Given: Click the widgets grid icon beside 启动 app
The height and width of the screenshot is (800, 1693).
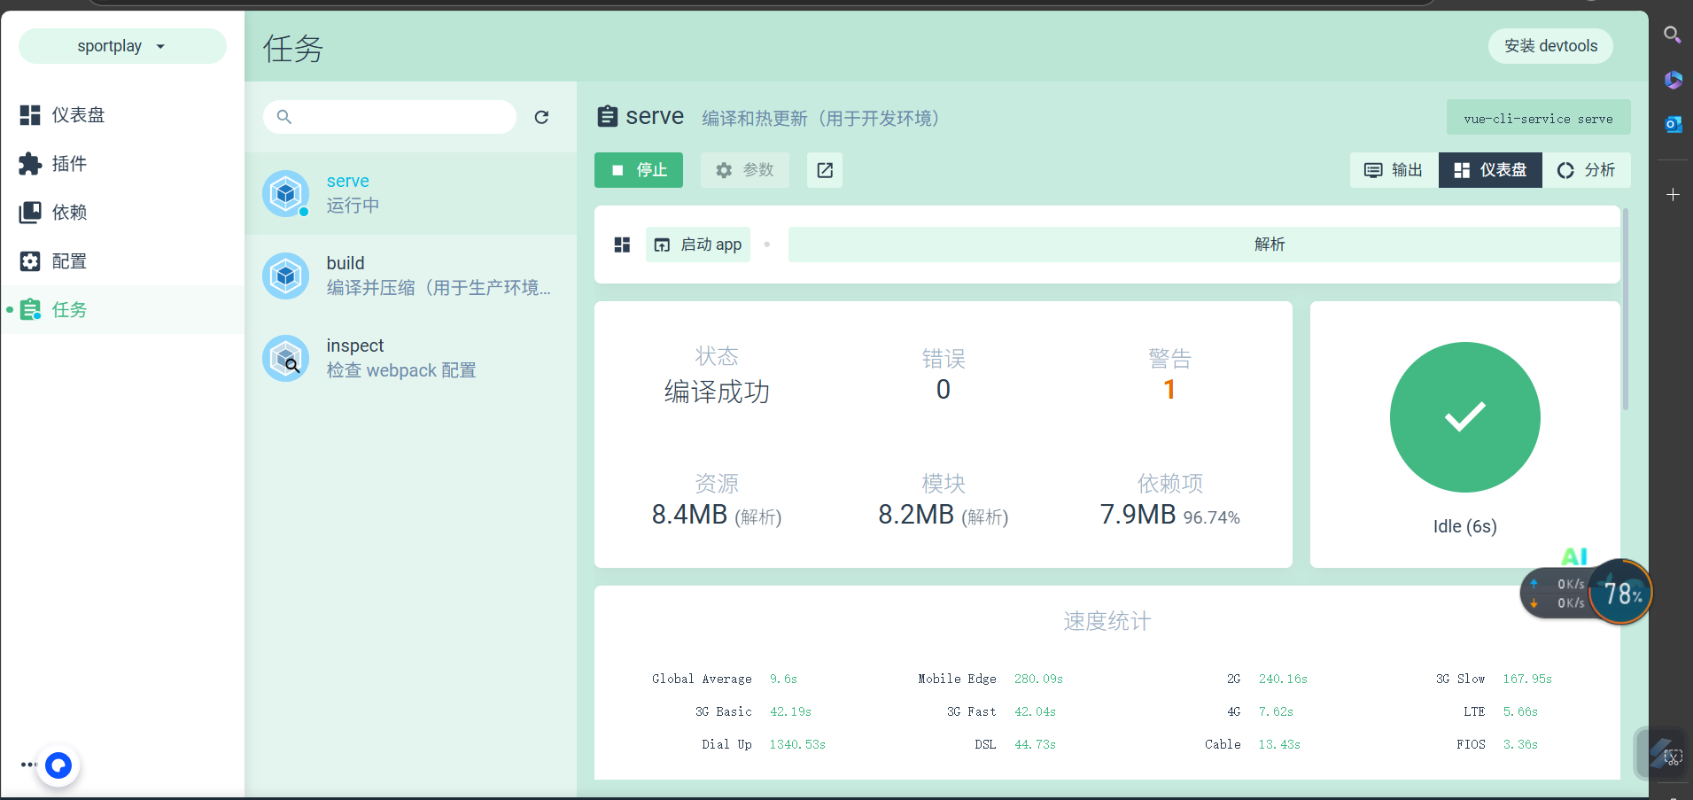Looking at the screenshot, I should (x=622, y=245).
